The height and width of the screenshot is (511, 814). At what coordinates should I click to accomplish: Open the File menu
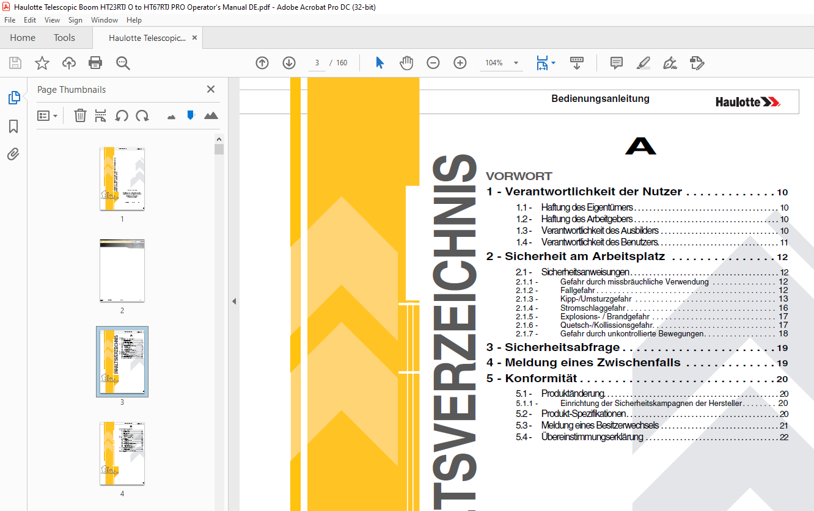pos(10,20)
